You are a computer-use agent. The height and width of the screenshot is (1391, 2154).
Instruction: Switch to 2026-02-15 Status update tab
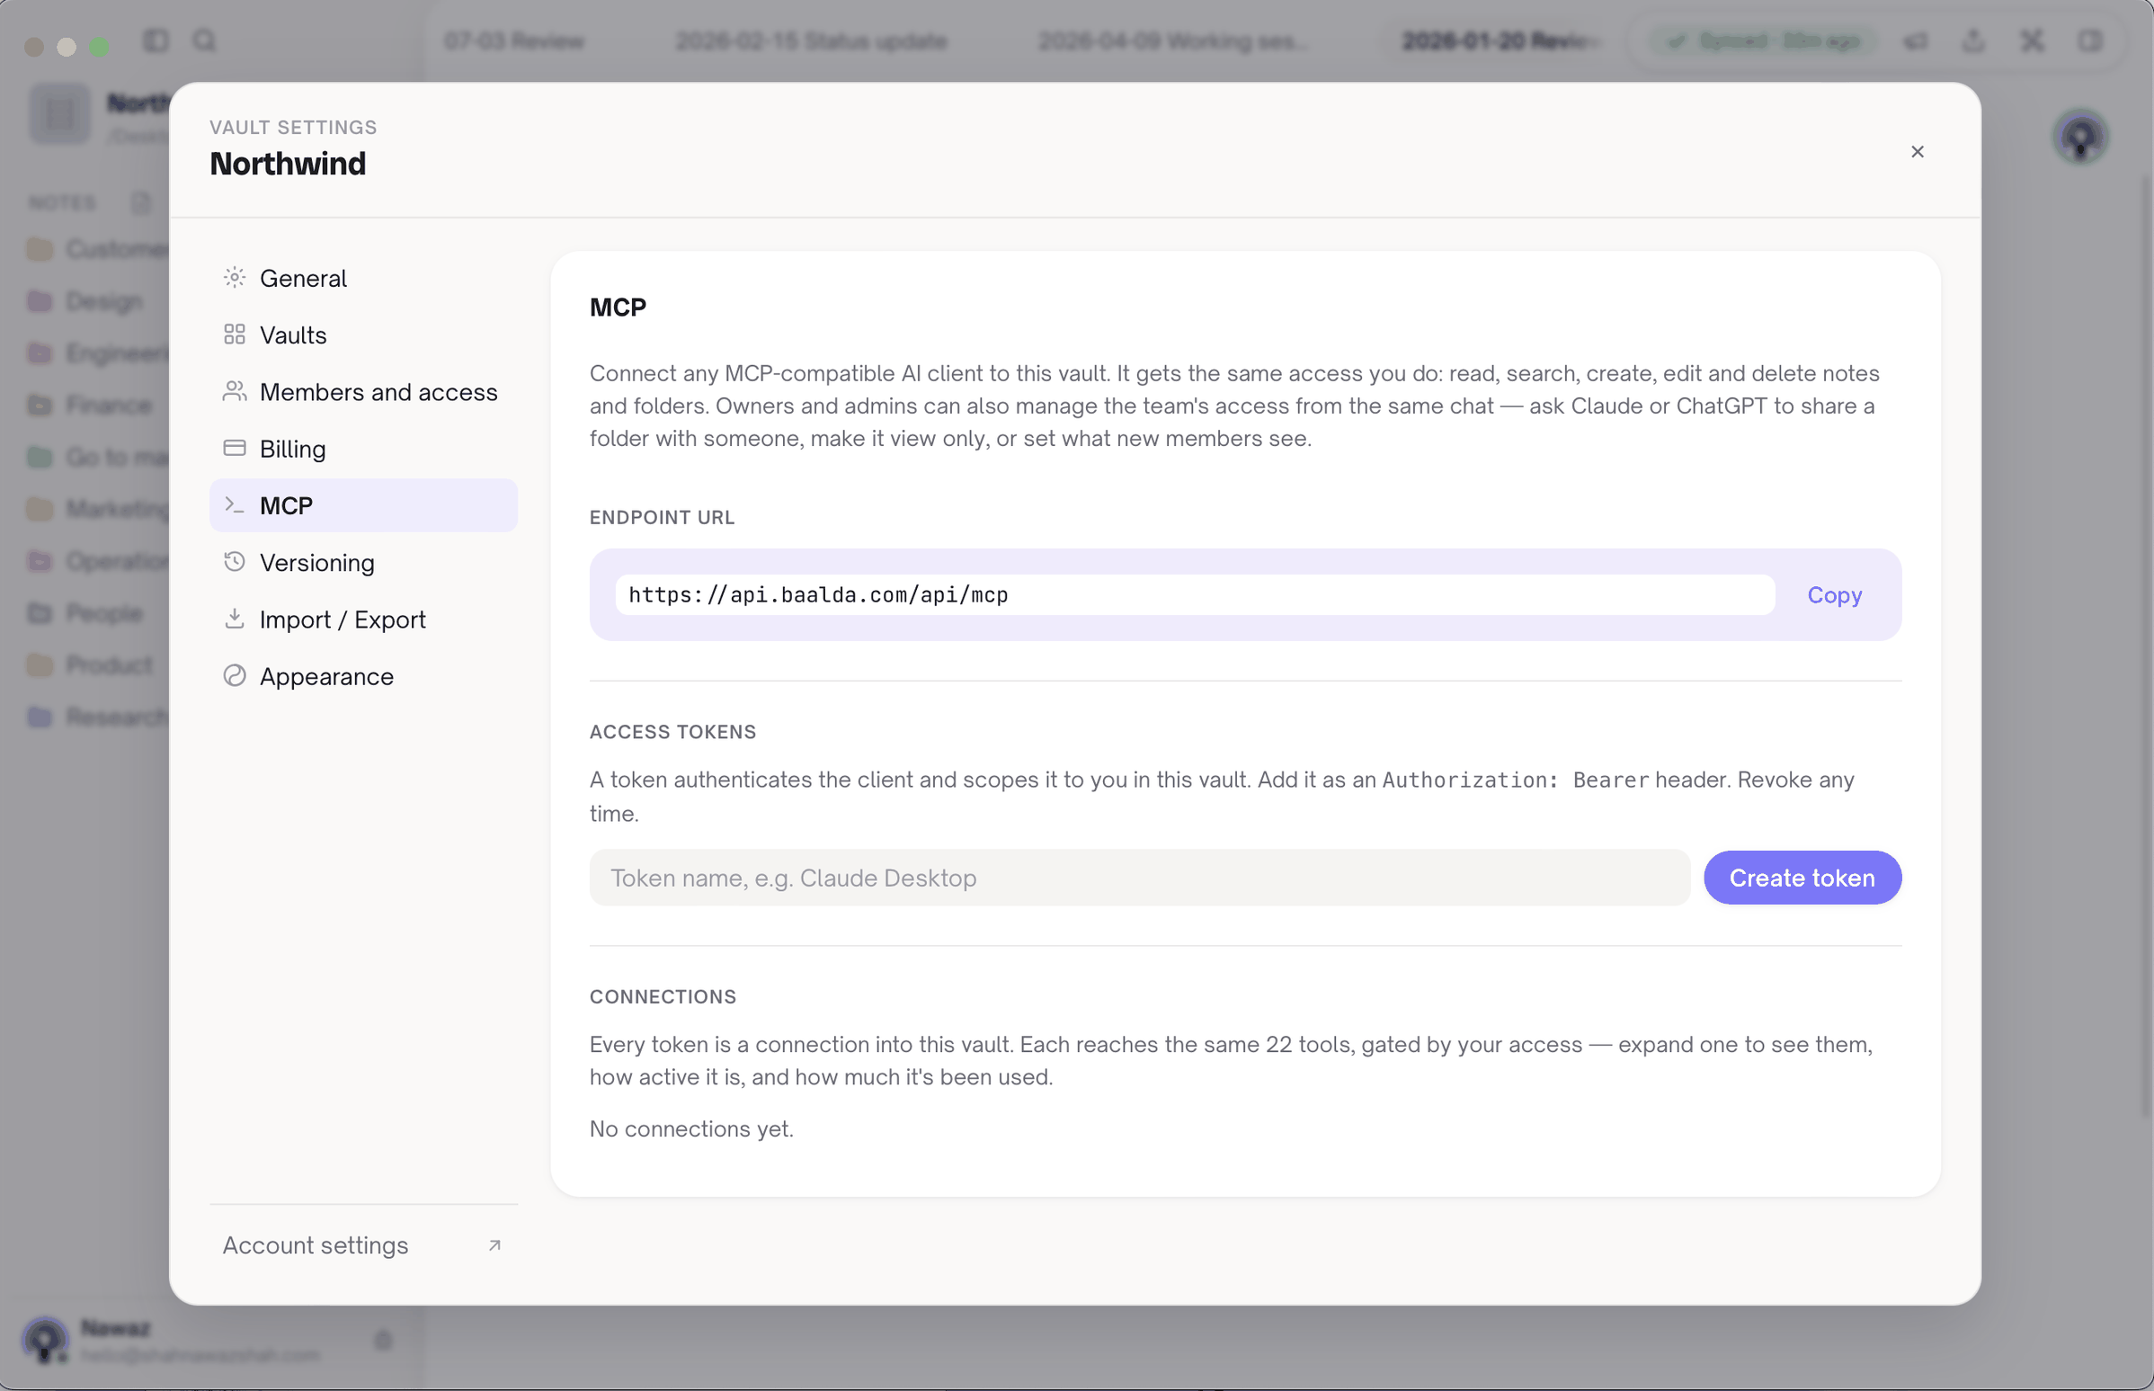811,40
